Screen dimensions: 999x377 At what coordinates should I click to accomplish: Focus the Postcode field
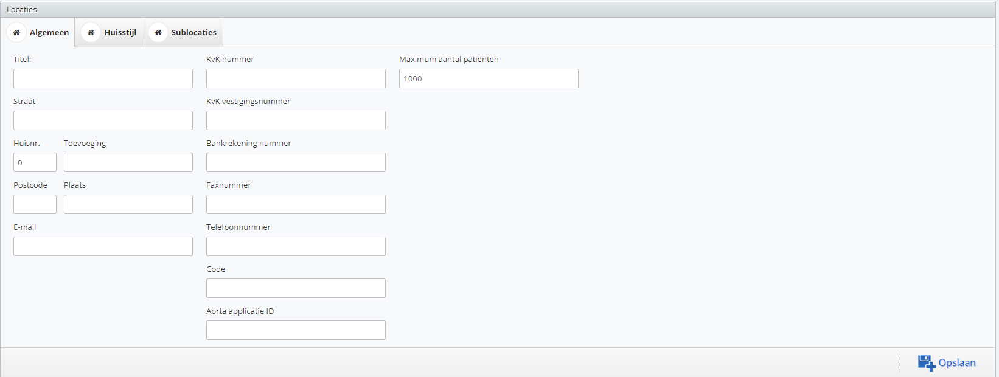[x=35, y=204]
